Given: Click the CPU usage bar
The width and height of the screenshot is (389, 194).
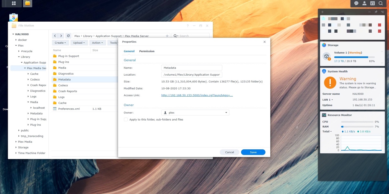Looking at the screenshot, I should (x=357, y=122).
